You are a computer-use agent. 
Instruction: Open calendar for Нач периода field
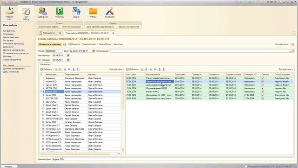pyautogui.click(x=68, y=55)
